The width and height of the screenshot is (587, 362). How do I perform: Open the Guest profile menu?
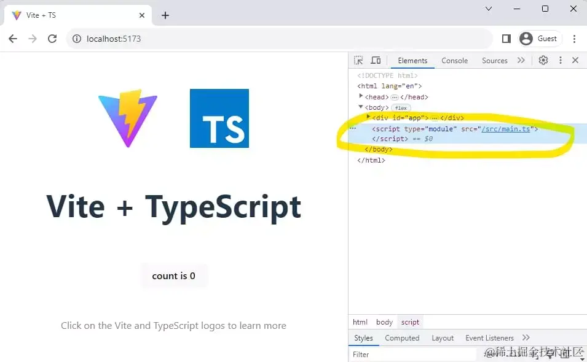click(x=540, y=39)
